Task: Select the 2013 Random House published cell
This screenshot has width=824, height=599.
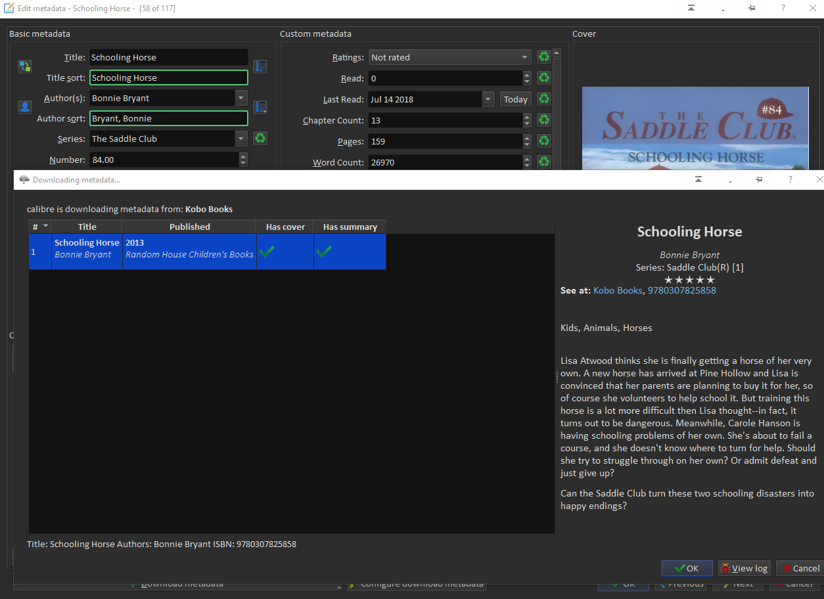Action: coord(189,251)
